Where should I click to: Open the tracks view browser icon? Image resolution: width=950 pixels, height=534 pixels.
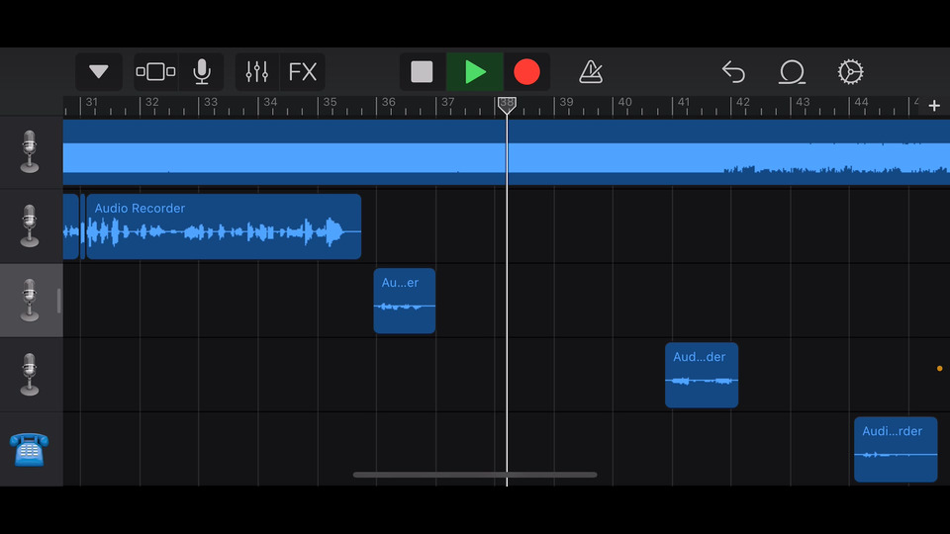[x=155, y=72]
